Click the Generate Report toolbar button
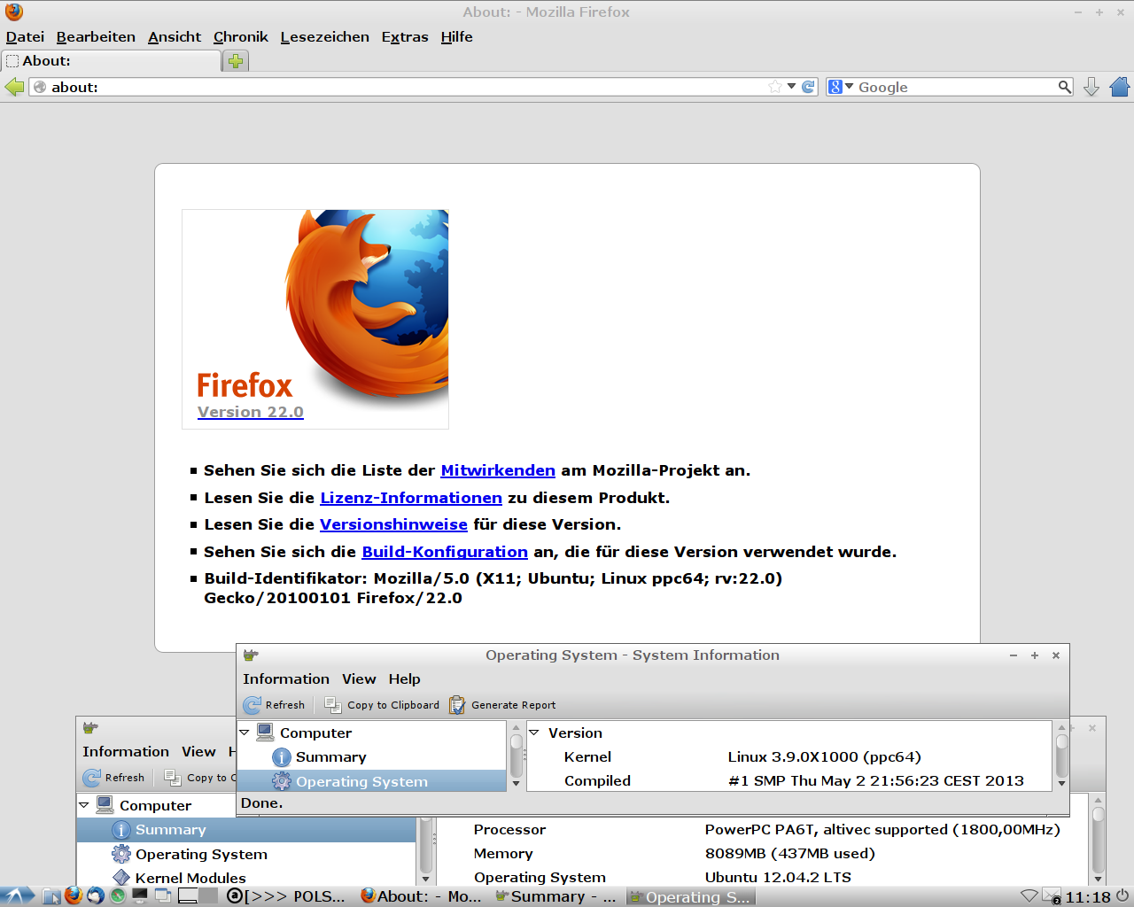 coord(503,705)
